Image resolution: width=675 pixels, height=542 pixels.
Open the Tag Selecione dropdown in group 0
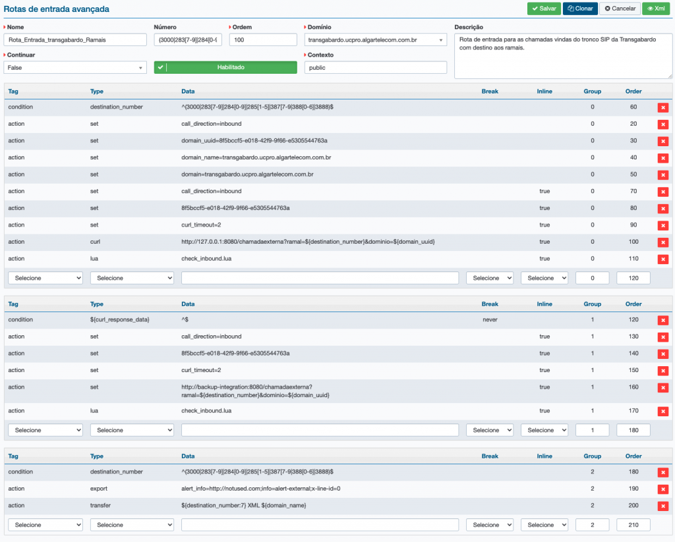coord(45,278)
